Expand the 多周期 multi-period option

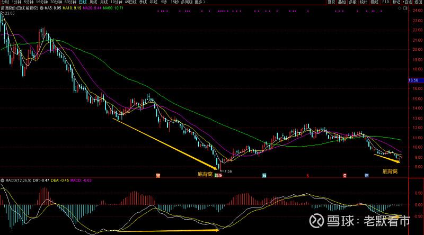(186, 3)
